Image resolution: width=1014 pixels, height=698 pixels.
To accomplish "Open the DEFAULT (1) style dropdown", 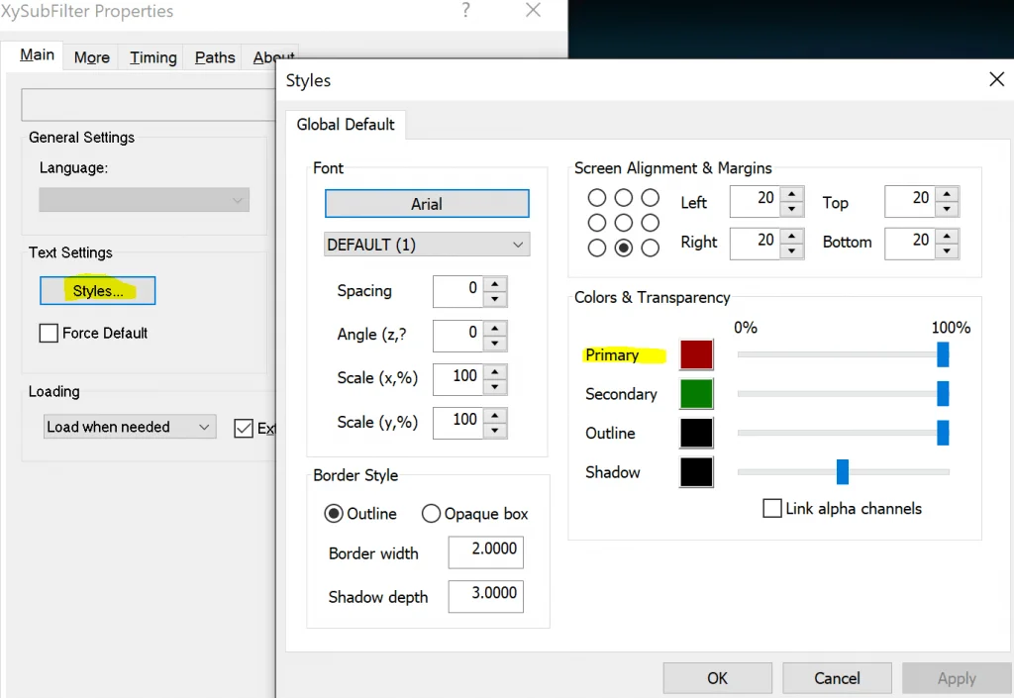I will coord(427,244).
